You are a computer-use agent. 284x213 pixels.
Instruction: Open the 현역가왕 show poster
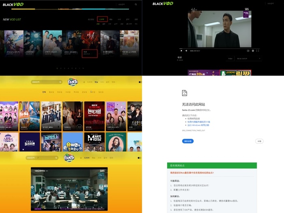[x=95, y=116]
